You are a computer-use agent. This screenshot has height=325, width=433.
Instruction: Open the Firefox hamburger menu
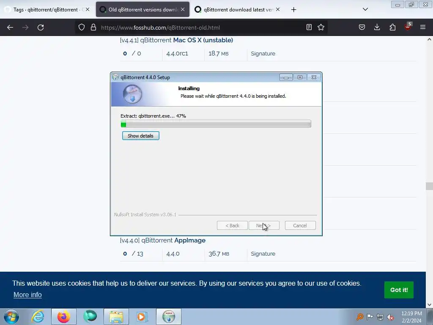[423, 27]
